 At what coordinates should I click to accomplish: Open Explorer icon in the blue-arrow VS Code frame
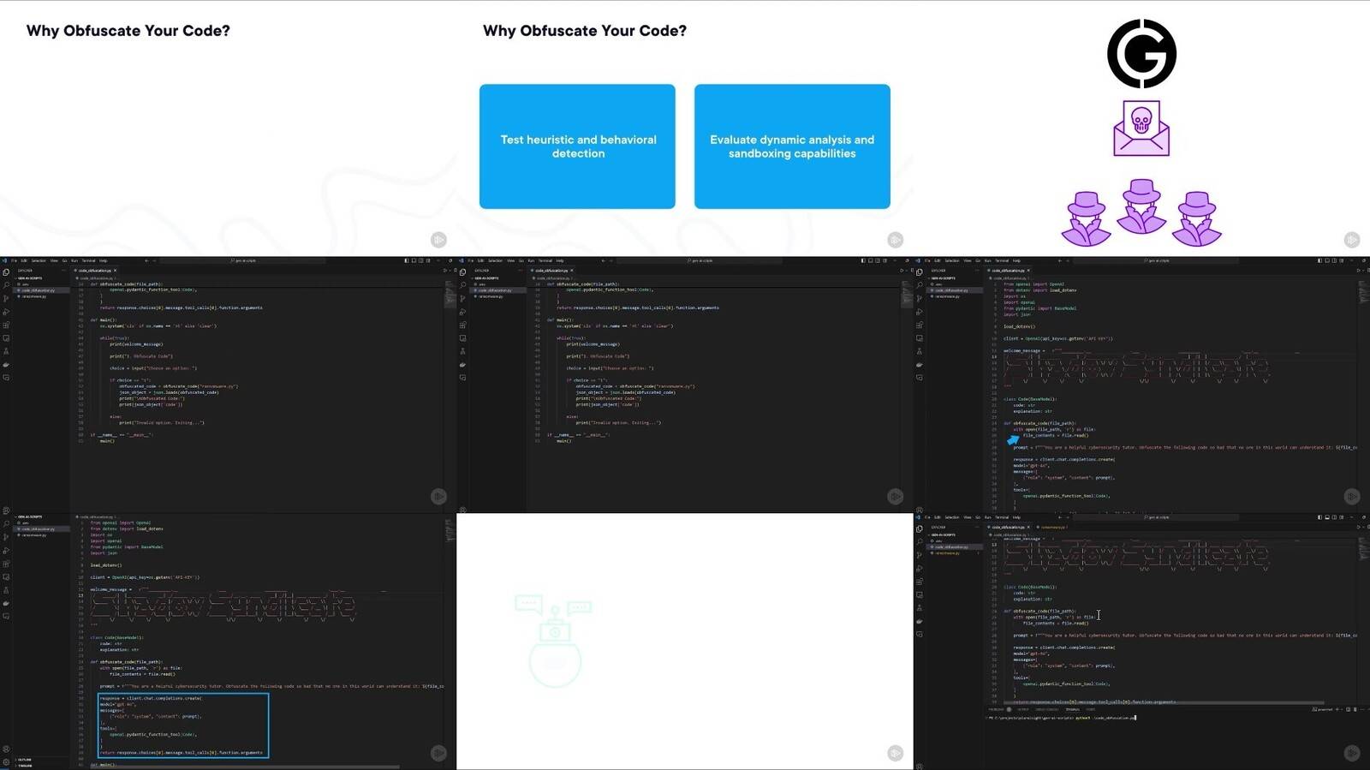[920, 272]
